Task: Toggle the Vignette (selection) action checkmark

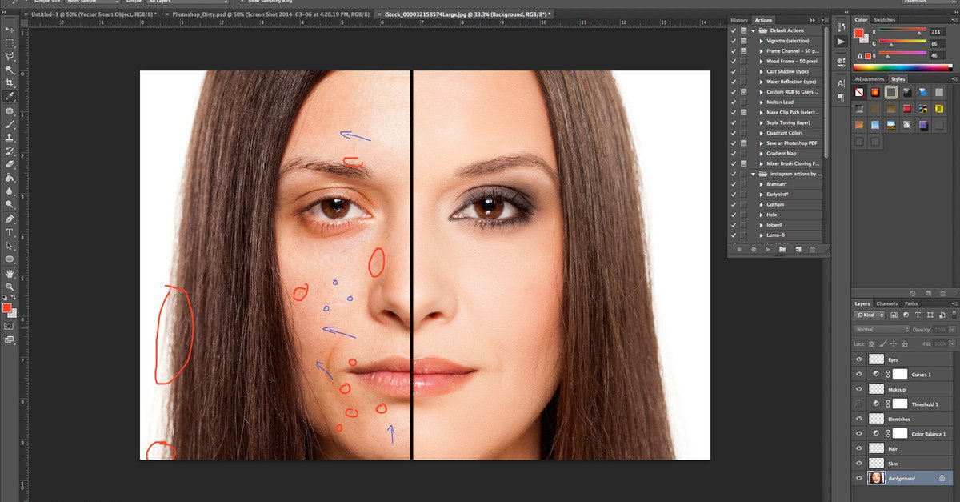Action: click(x=734, y=40)
